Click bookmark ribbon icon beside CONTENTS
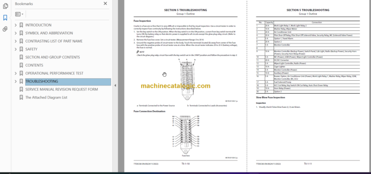The height and width of the screenshot is (174, 371). (21, 65)
